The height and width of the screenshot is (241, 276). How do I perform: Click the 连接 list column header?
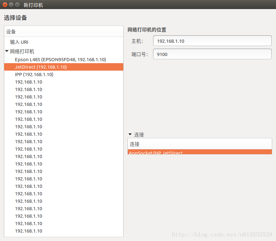200,144
